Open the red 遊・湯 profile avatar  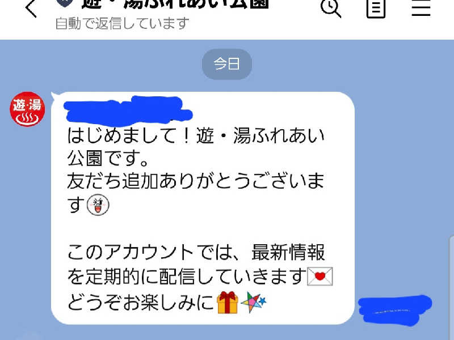pyautogui.click(x=27, y=109)
